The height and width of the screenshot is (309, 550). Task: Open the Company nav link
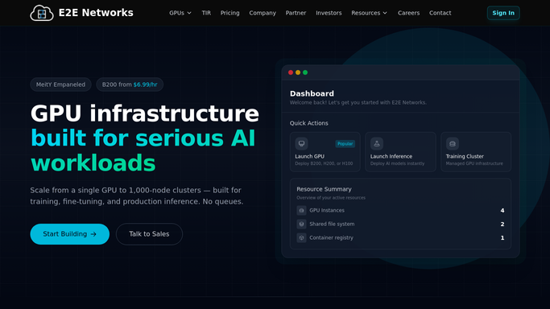click(263, 13)
